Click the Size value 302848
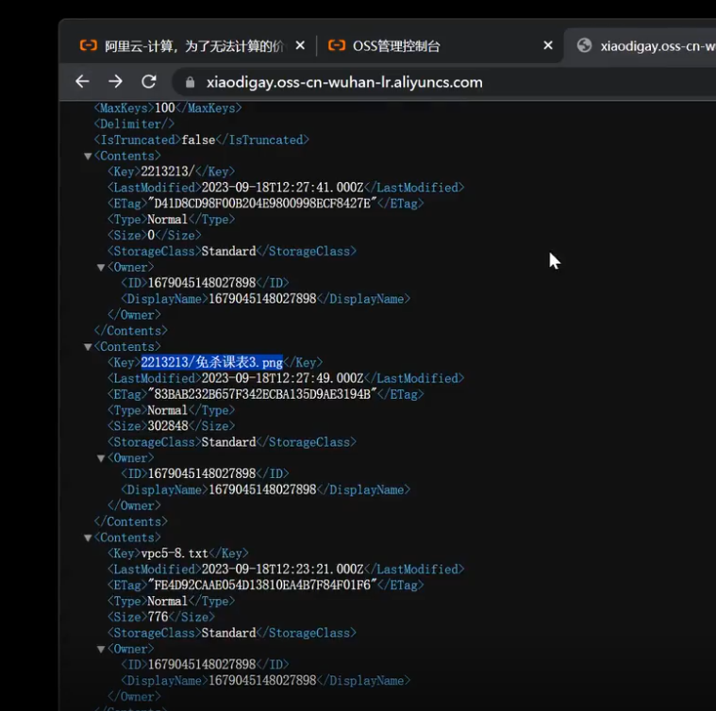Image resolution: width=716 pixels, height=711 pixels. [168, 426]
